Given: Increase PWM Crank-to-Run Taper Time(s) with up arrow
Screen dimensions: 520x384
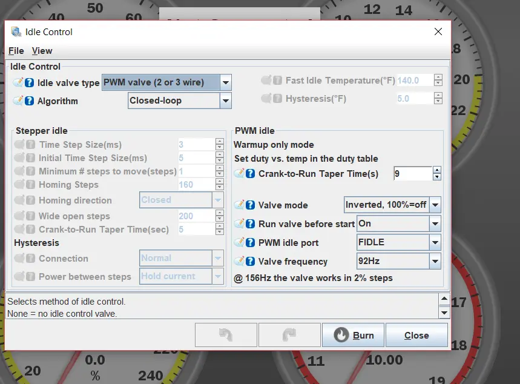Looking at the screenshot, I should 436,170.
